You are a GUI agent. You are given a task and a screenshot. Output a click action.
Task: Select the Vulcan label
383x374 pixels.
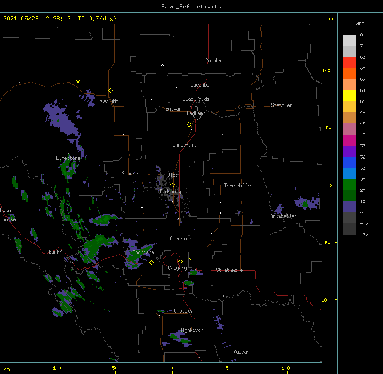click(241, 352)
